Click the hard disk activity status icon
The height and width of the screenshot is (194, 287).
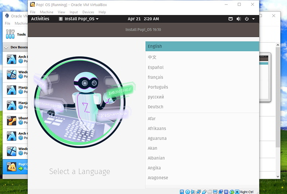pyautogui.click(x=182, y=192)
